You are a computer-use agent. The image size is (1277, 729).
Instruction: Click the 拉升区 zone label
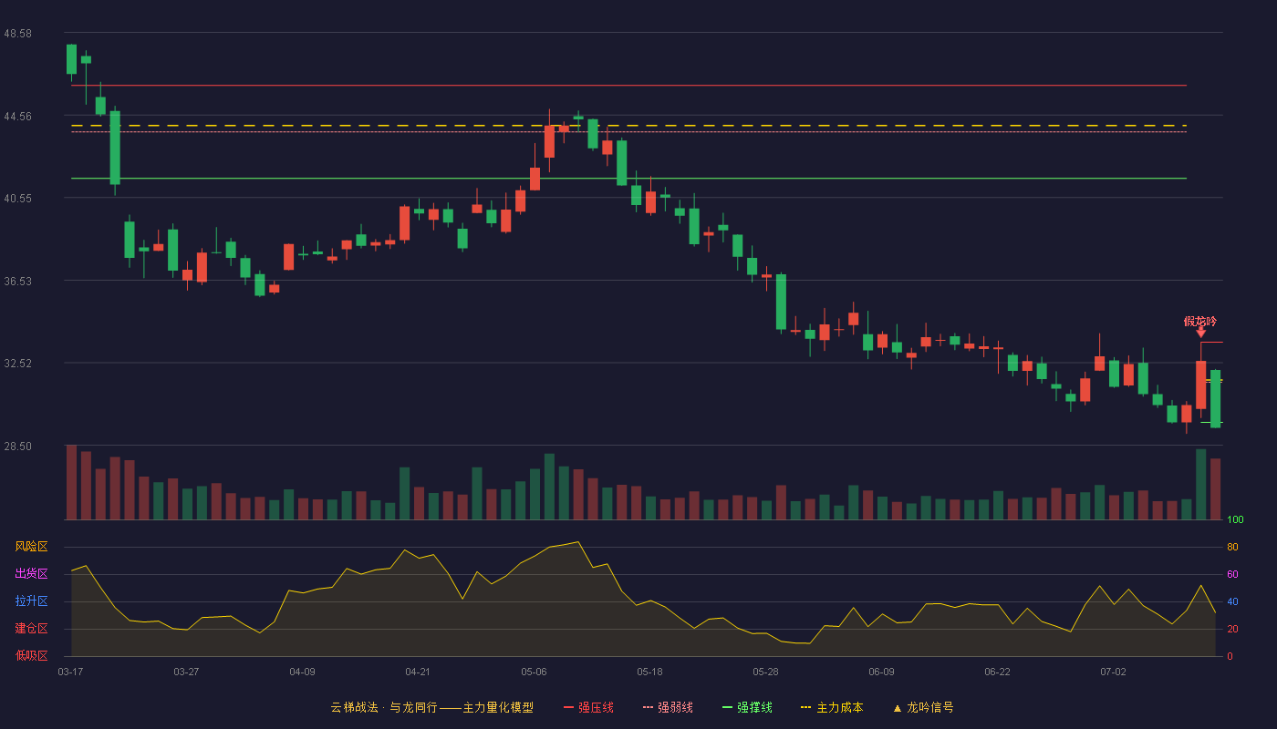tap(31, 601)
